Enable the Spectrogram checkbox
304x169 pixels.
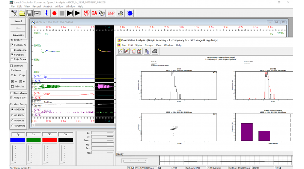coord(12,50)
